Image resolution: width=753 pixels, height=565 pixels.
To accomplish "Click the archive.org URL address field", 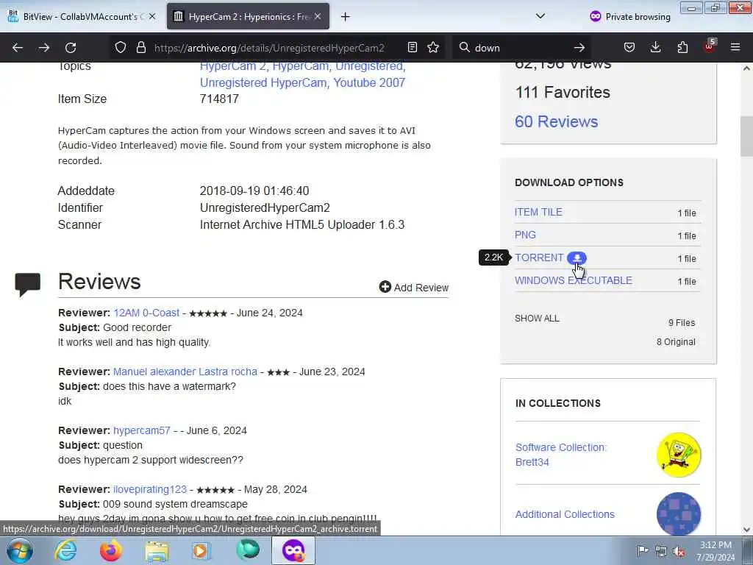I will pyautogui.click(x=269, y=48).
